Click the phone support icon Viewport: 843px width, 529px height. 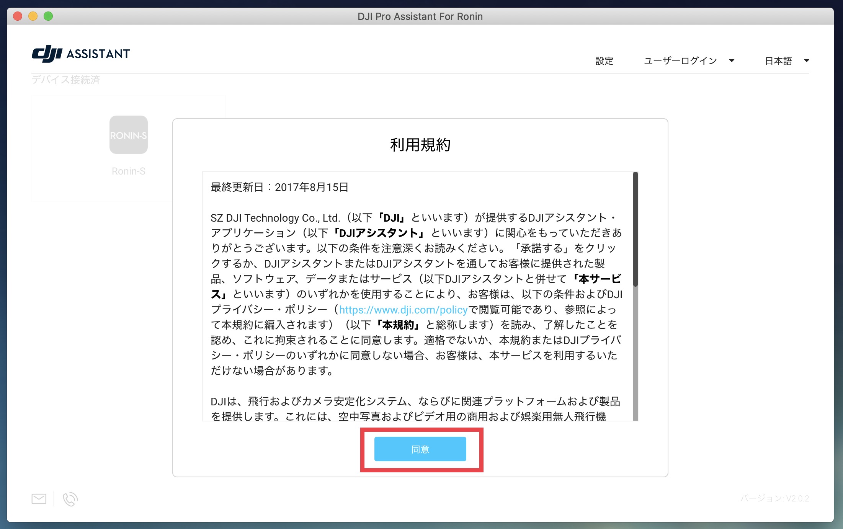click(x=70, y=499)
